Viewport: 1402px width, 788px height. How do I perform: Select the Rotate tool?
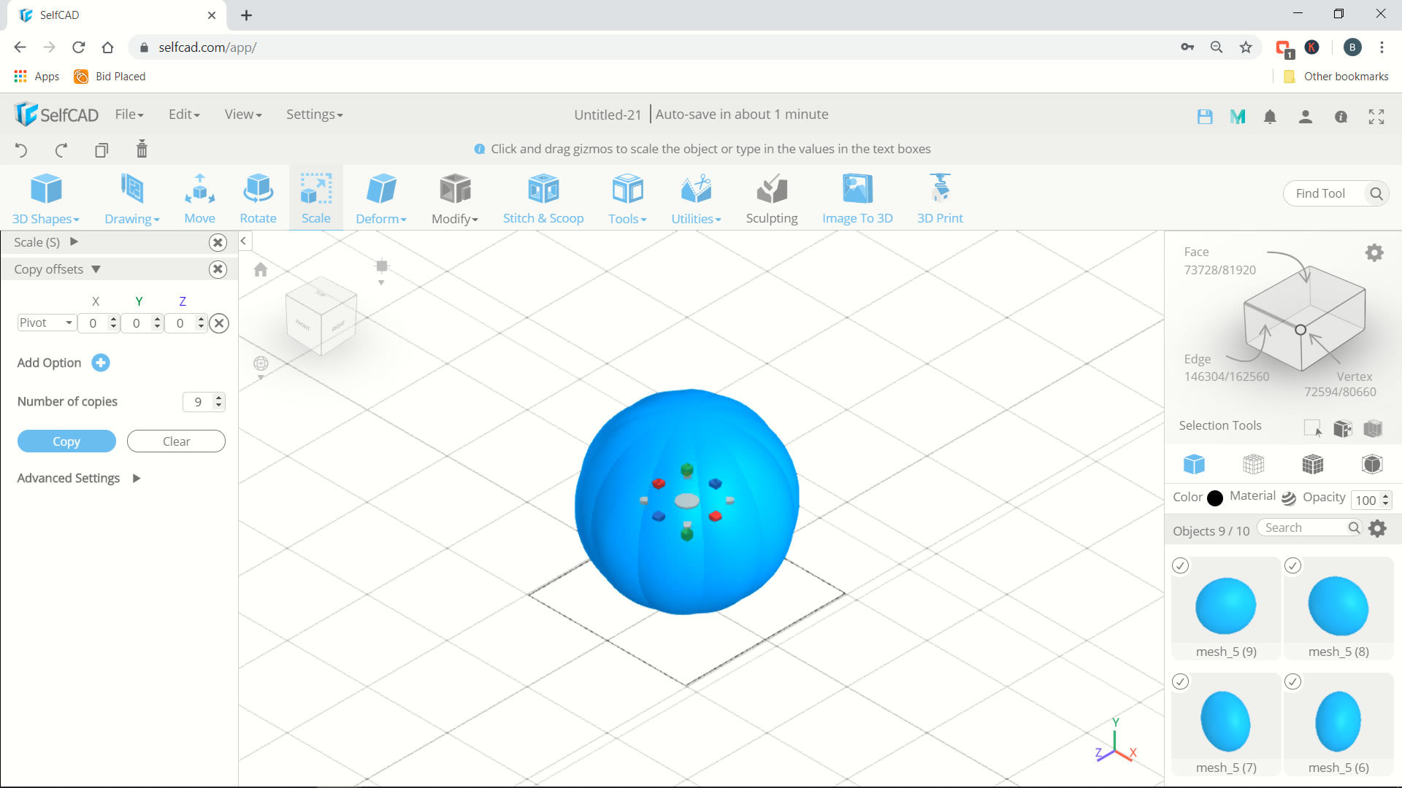click(258, 198)
